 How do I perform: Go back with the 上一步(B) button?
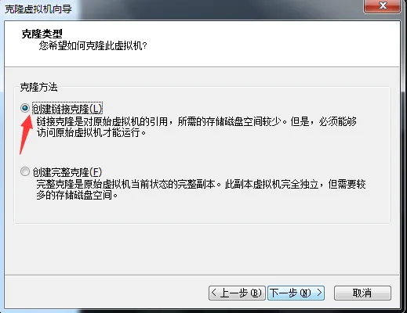237,293
